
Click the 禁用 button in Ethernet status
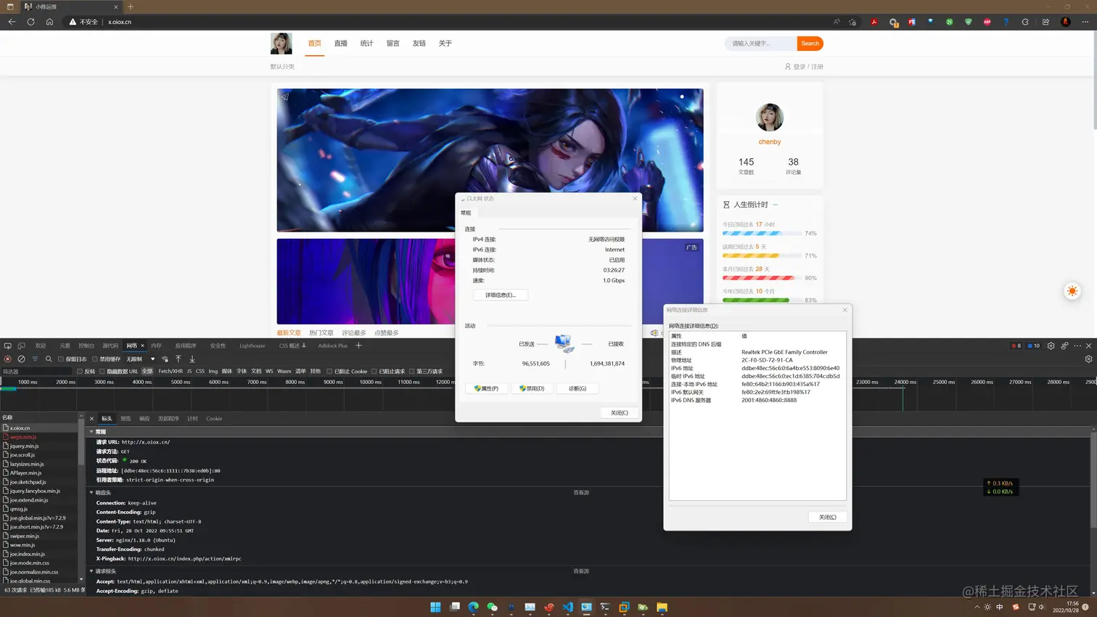[532, 388]
